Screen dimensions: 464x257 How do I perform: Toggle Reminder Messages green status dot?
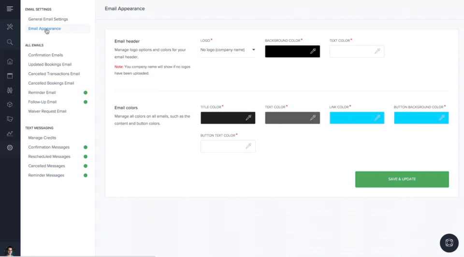pos(86,176)
